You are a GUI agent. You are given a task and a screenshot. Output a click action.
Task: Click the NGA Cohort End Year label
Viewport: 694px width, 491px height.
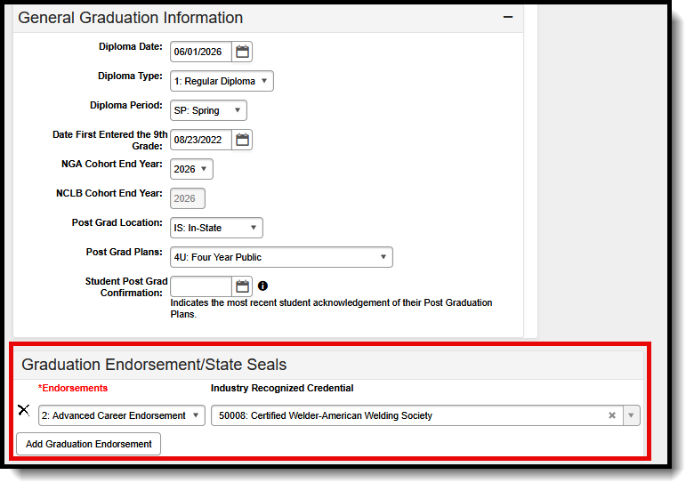pos(112,164)
